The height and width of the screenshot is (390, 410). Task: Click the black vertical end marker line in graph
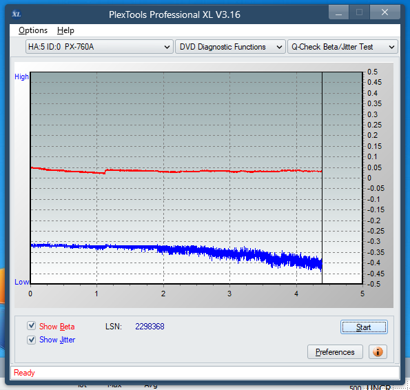(322, 178)
